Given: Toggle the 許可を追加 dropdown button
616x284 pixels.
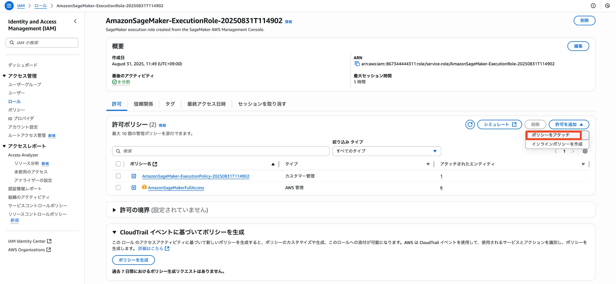Looking at the screenshot, I should click(569, 124).
